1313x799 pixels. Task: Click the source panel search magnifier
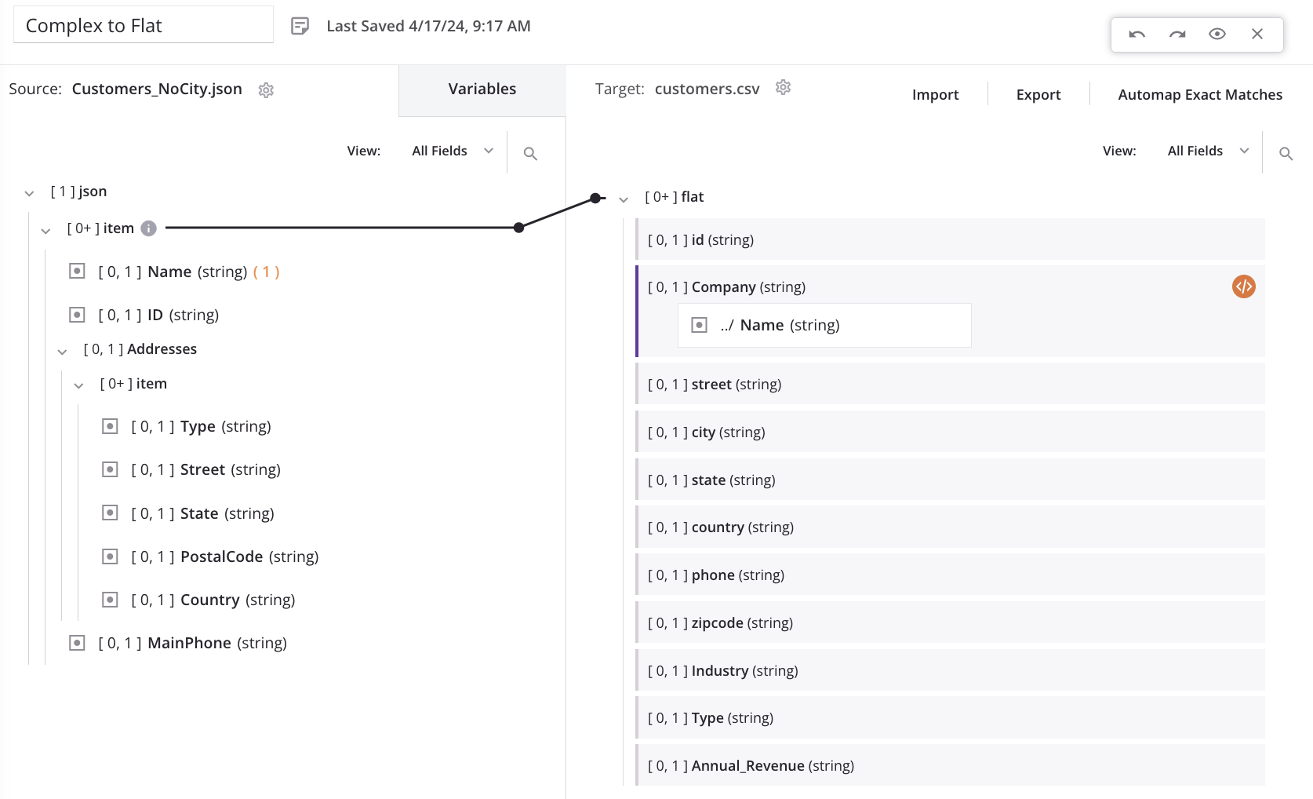coord(530,154)
